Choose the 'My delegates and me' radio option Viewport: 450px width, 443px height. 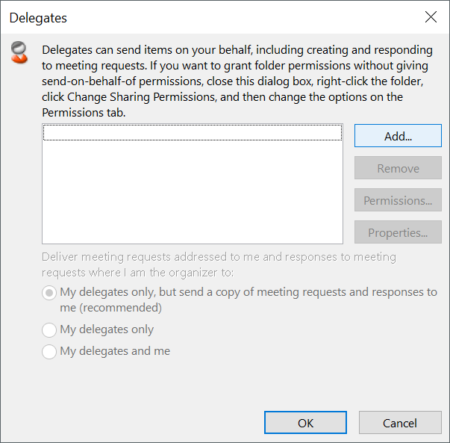[x=49, y=352]
